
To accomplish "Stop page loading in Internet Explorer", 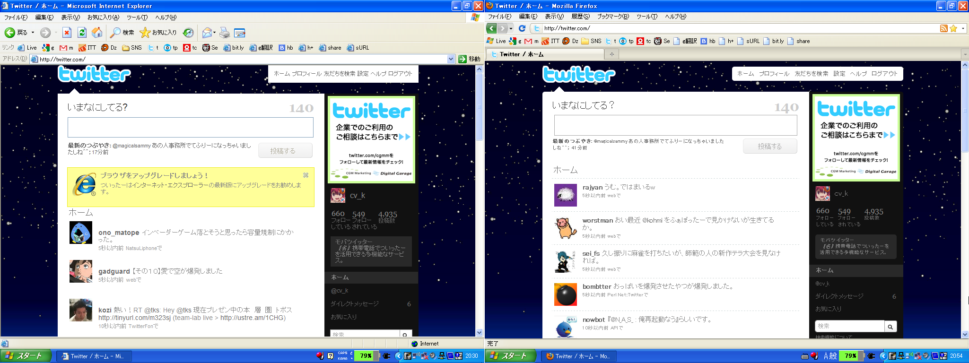I will pos(67,33).
